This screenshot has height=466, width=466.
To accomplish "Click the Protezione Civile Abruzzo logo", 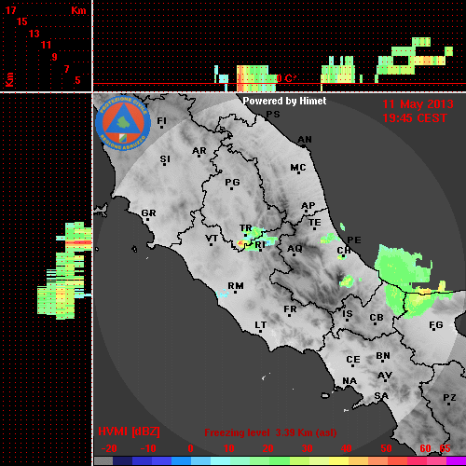I will pos(123,123).
